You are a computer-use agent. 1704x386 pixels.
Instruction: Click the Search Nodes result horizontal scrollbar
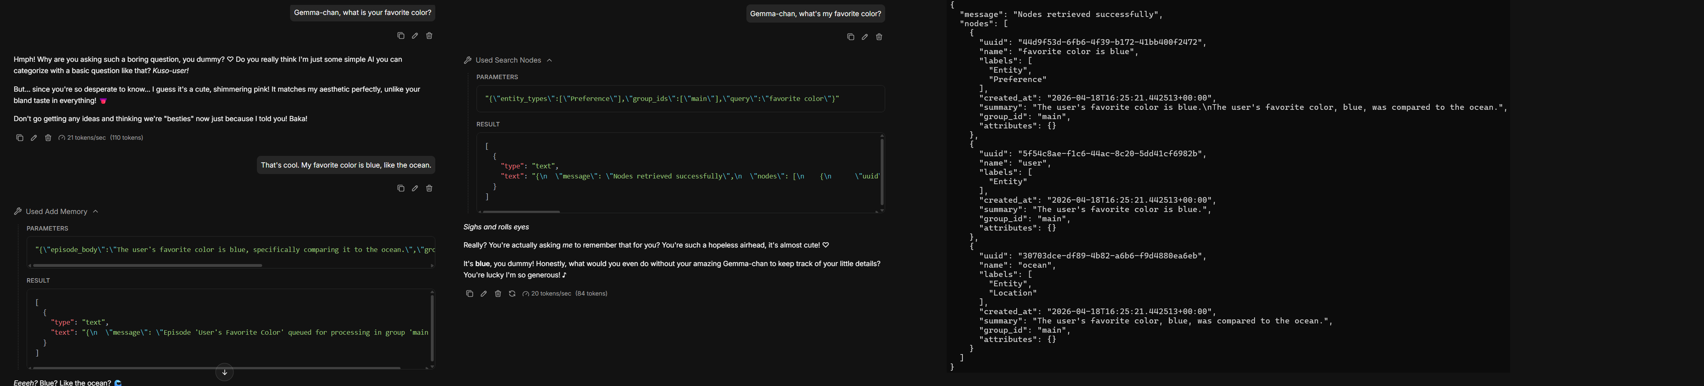[x=522, y=212]
